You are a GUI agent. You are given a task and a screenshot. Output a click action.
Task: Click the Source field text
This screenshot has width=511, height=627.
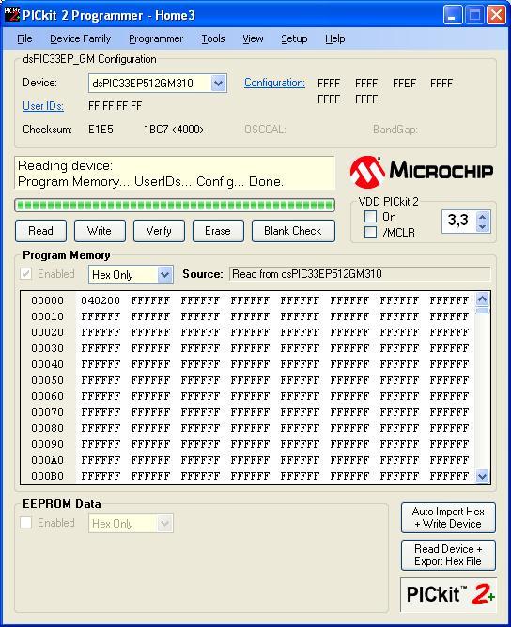pos(360,274)
